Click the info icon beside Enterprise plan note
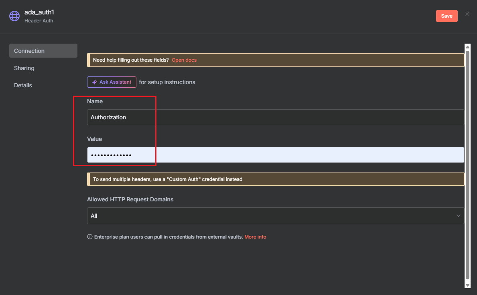The height and width of the screenshot is (295, 477). click(90, 237)
